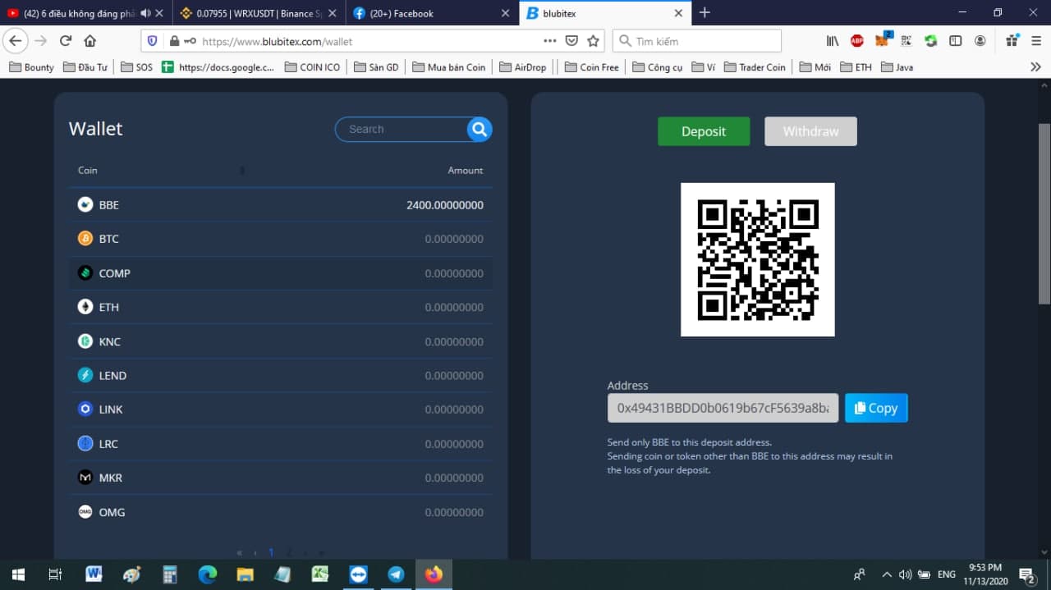Viewport: 1051px width, 590px height.
Task: Select the BBE coin icon
Action: [x=85, y=204]
